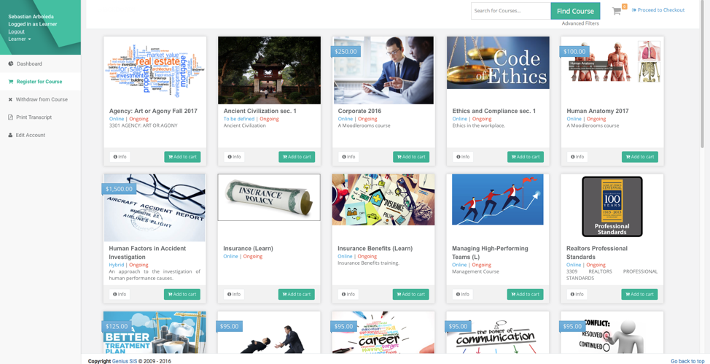Expand the Advanced Filters options
This screenshot has height=364, width=710.
coord(580,23)
